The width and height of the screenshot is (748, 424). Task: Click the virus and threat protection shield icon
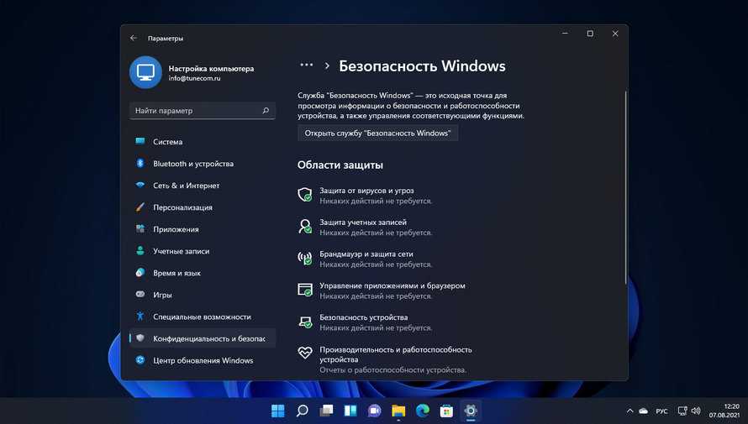pos(305,195)
